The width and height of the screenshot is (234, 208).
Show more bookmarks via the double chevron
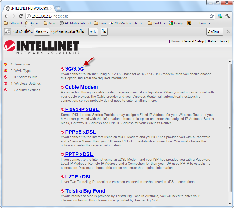coord(228,22)
